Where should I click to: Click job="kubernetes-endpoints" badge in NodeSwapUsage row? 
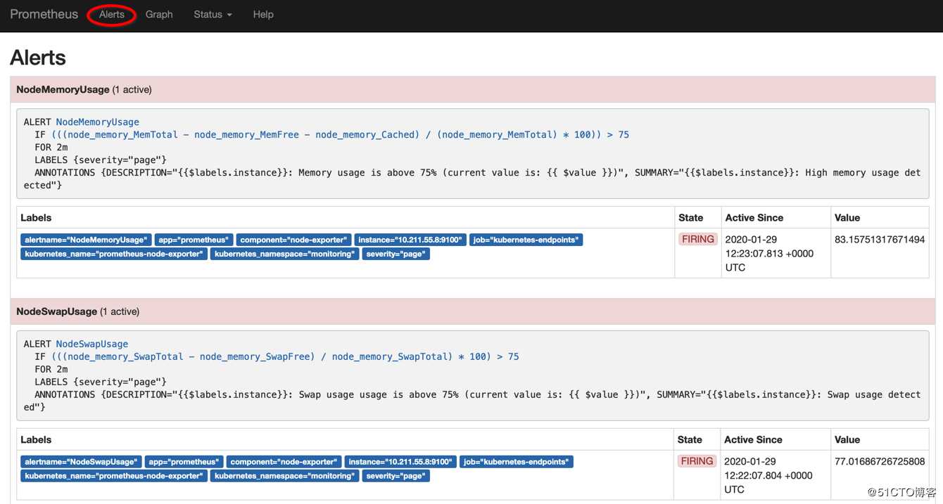(x=516, y=462)
